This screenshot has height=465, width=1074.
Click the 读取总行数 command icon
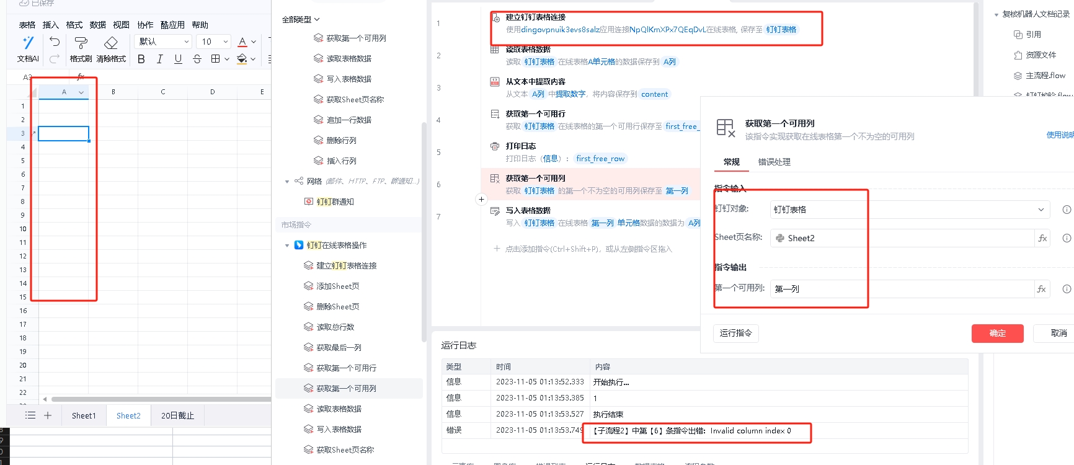(308, 327)
